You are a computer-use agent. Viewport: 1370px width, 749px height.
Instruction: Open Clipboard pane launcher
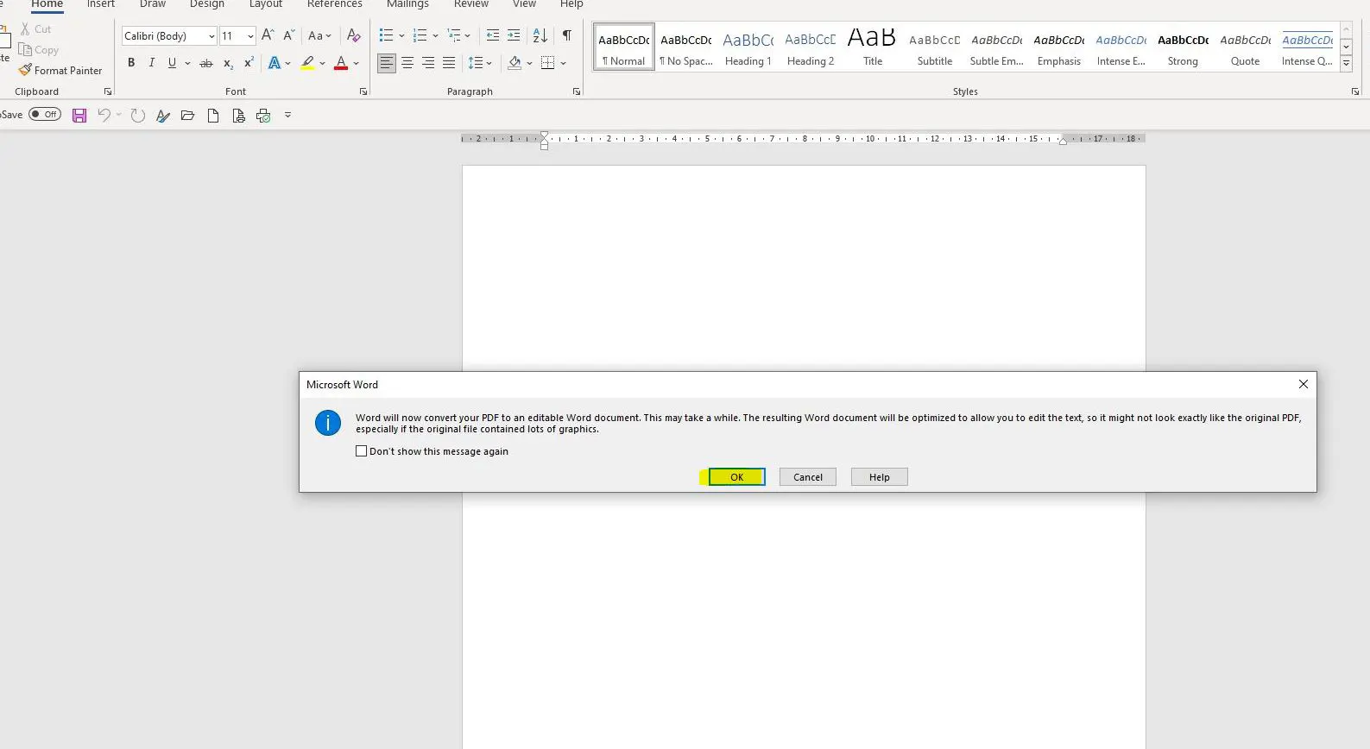coord(108,91)
